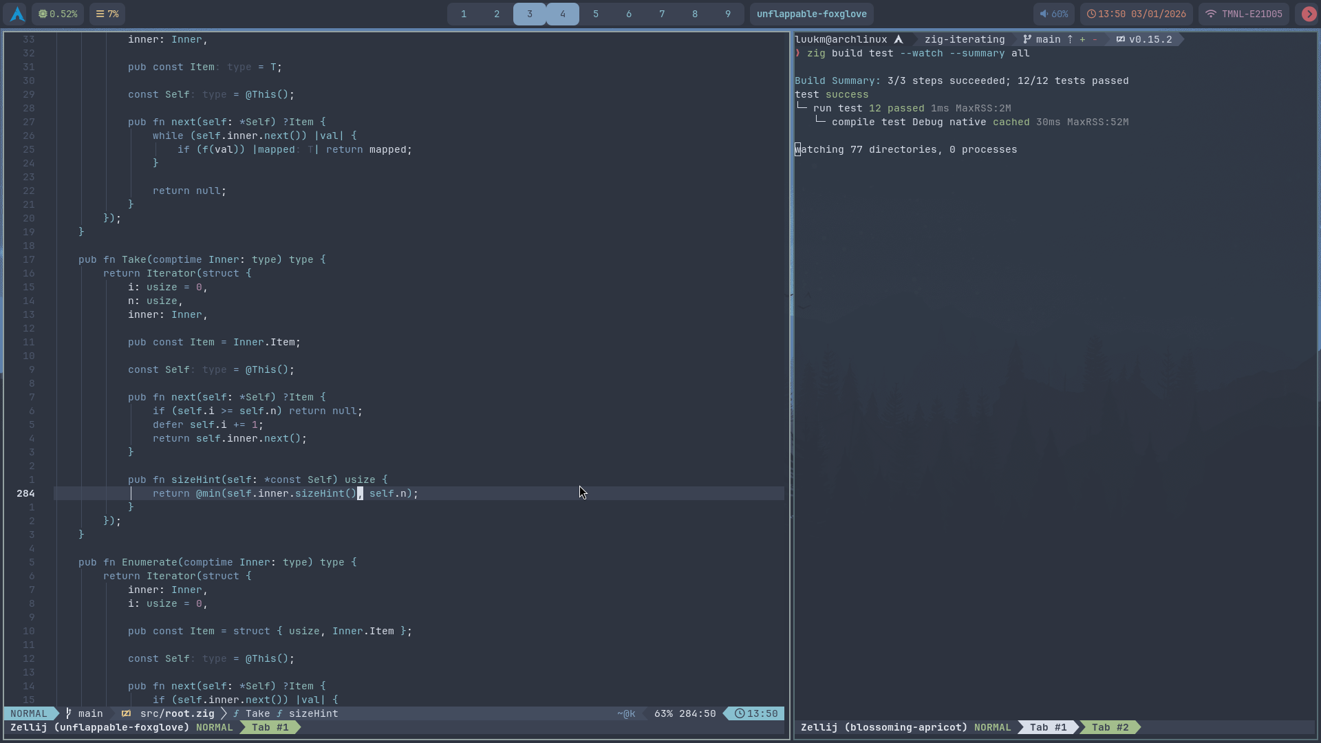Screen dimensions: 1321x743
Task: Switch to workspace 4
Action: pos(562,14)
